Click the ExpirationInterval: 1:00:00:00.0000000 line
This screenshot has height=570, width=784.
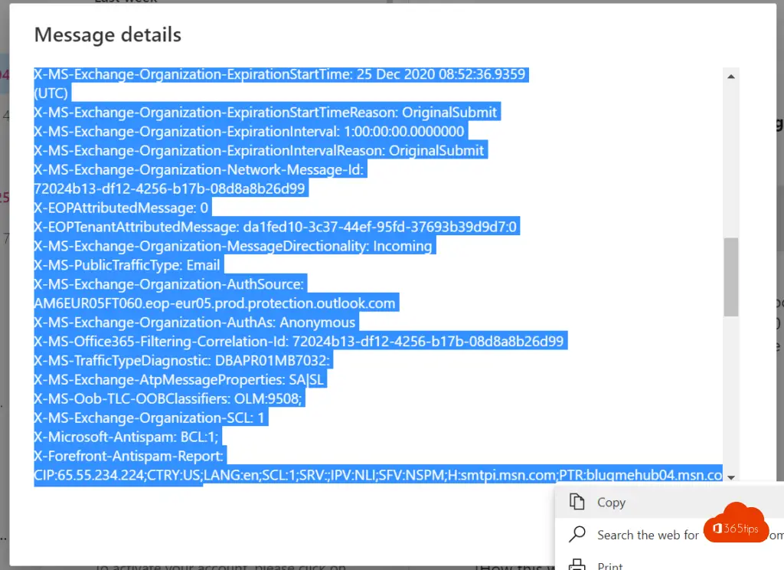[249, 132]
